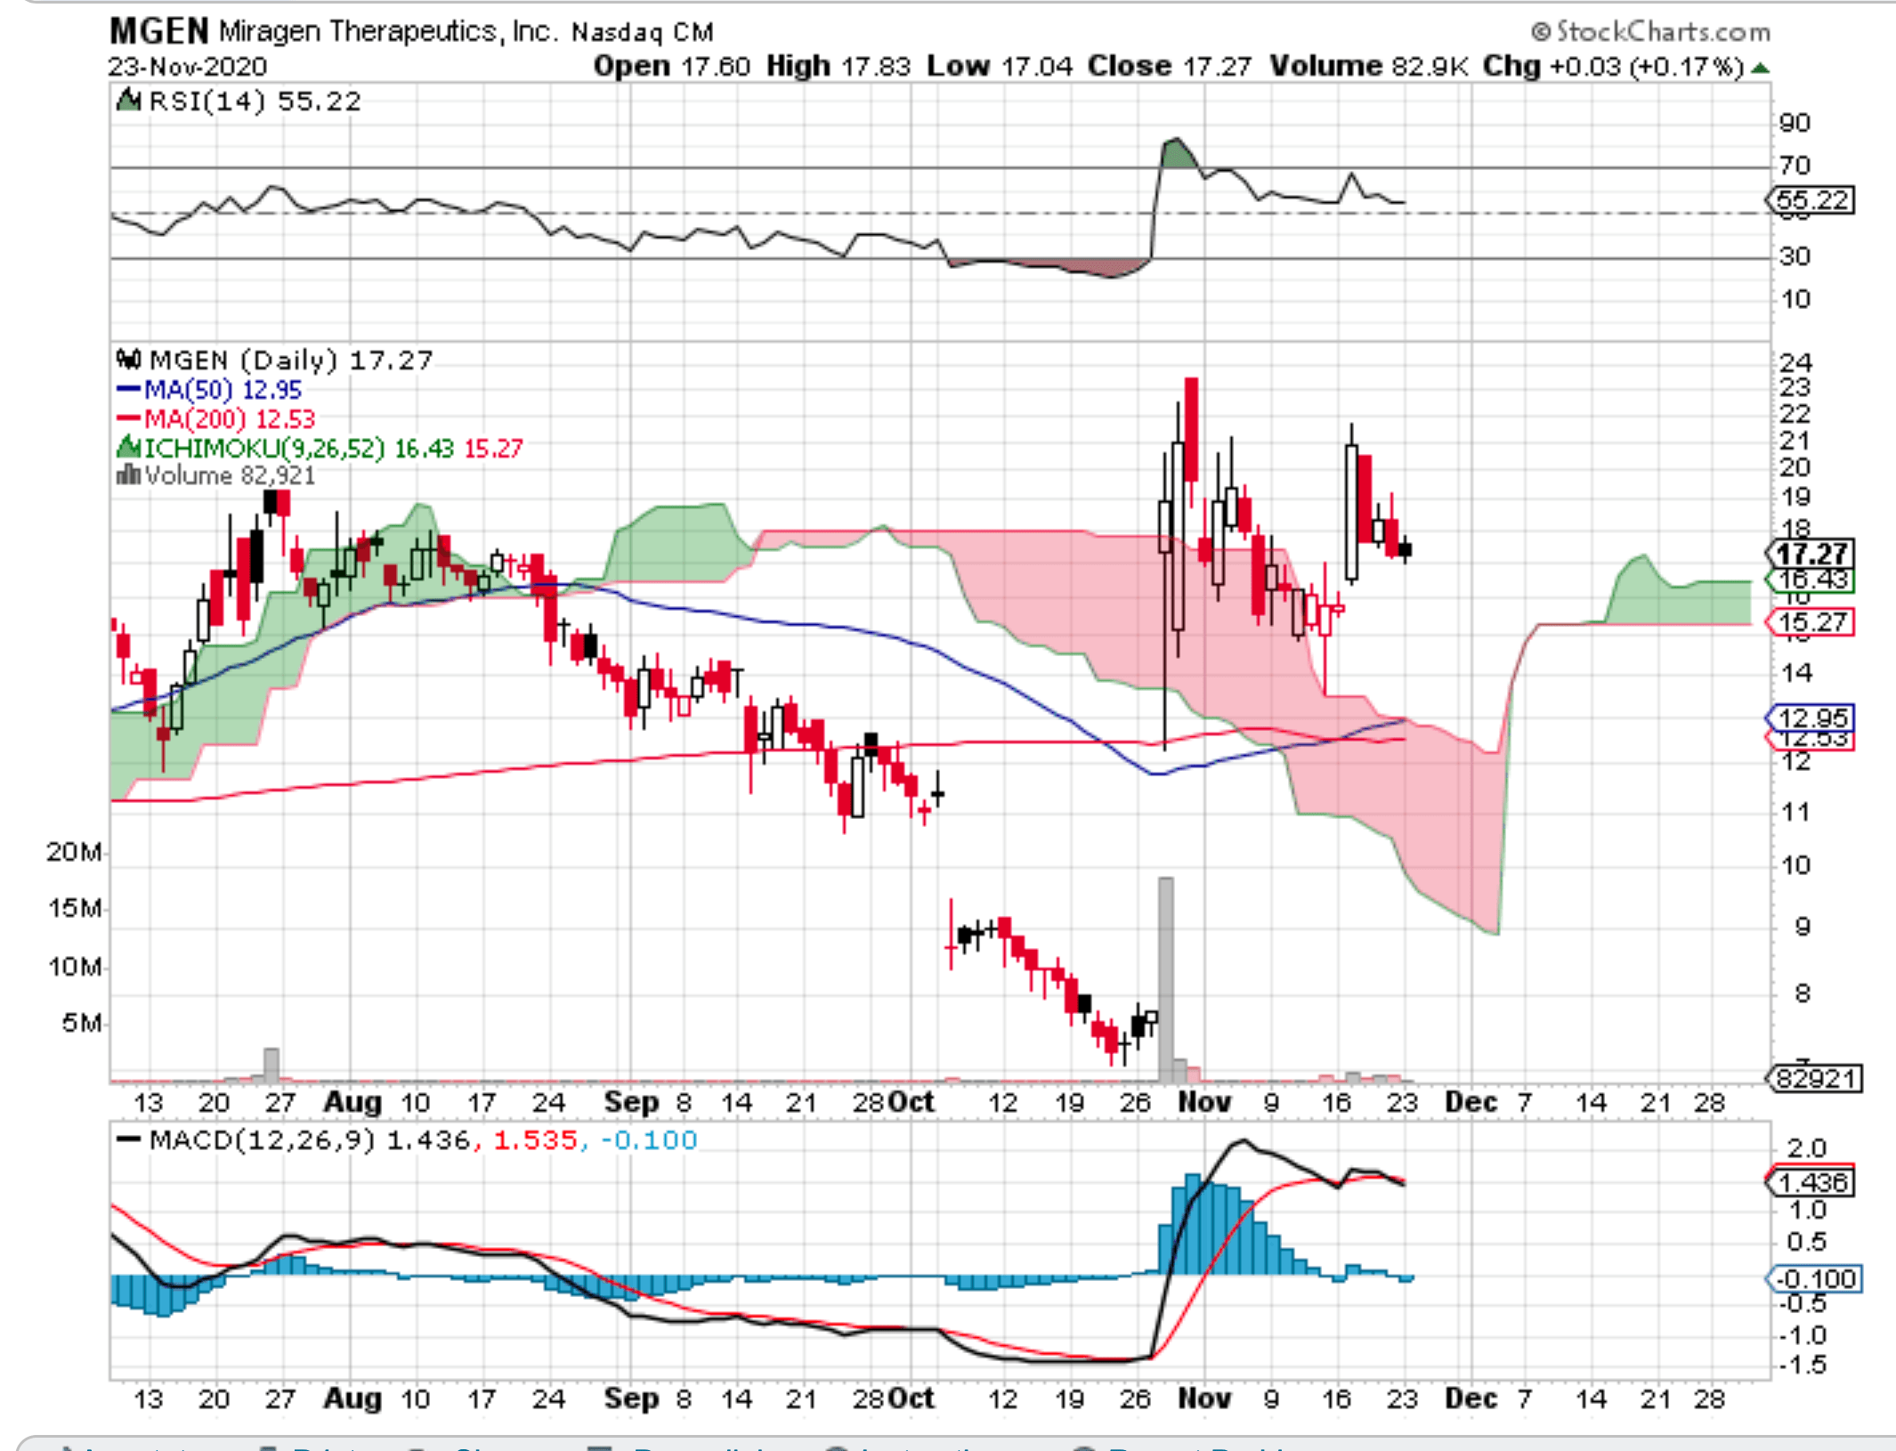Click the Nov label on upper date axis
Image resolution: width=1896 pixels, height=1451 pixels.
click(x=1203, y=1102)
